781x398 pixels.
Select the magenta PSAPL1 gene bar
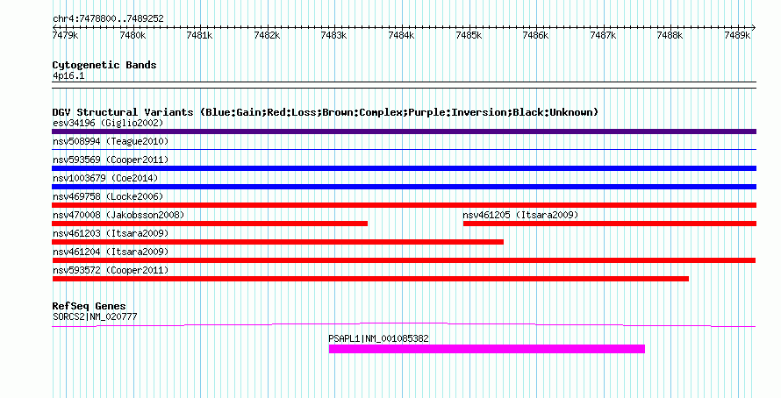click(x=487, y=349)
